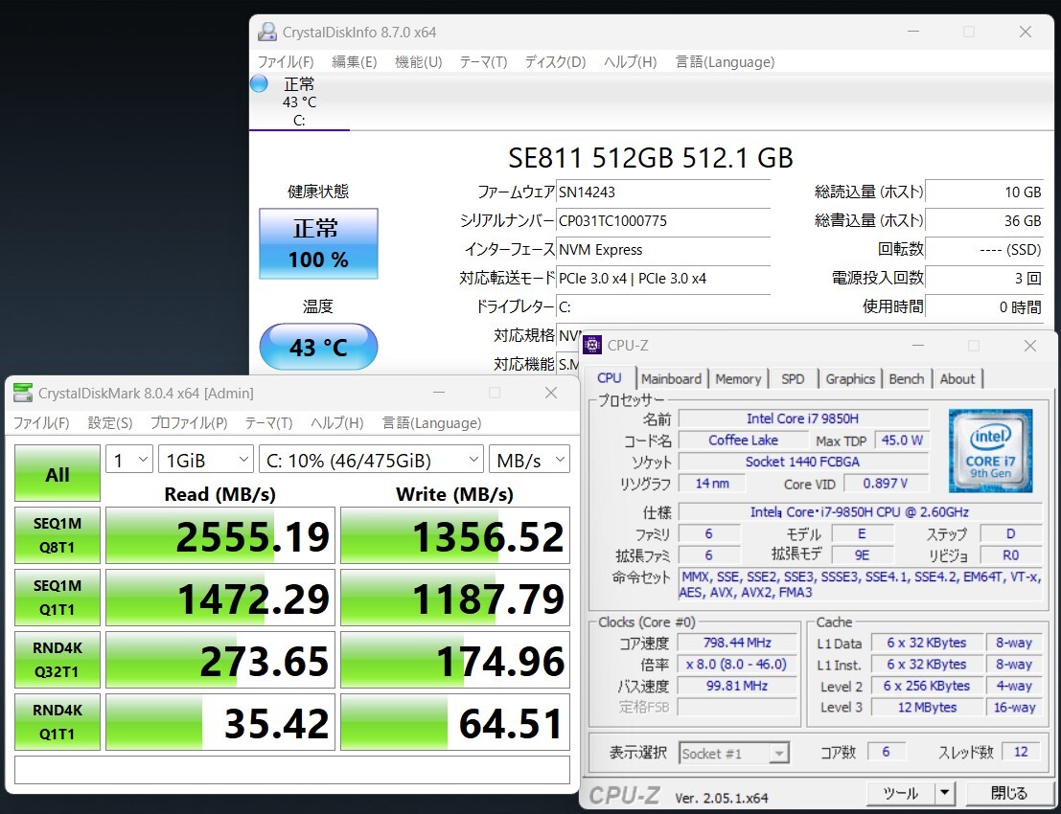The height and width of the screenshot is (814, 1061).
Task: Click the firmware field SN14243
Action: point(663,192)
